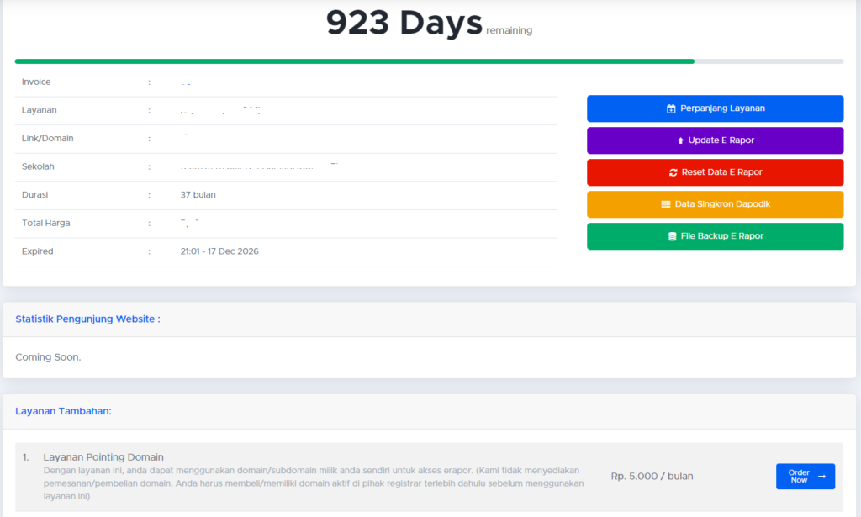Click the "Coming Soon." text
The width and height of the screenshot is (861, 517).
tap(48, 357)
